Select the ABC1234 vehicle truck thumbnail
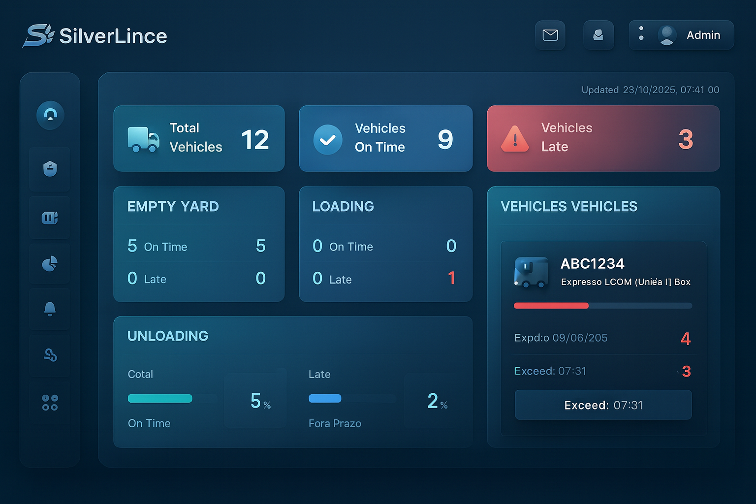This screenshot has height=504, width=756. [x=531, y=272]
